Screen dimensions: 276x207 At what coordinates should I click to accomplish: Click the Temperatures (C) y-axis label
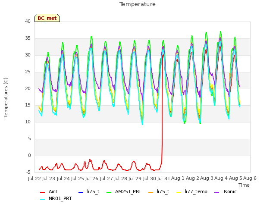(6, 97)
